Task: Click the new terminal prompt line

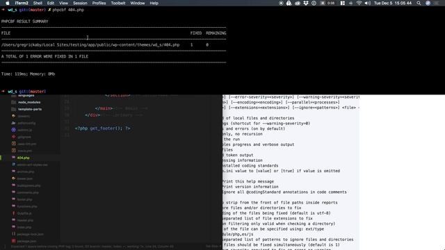Action: (24, 92)
